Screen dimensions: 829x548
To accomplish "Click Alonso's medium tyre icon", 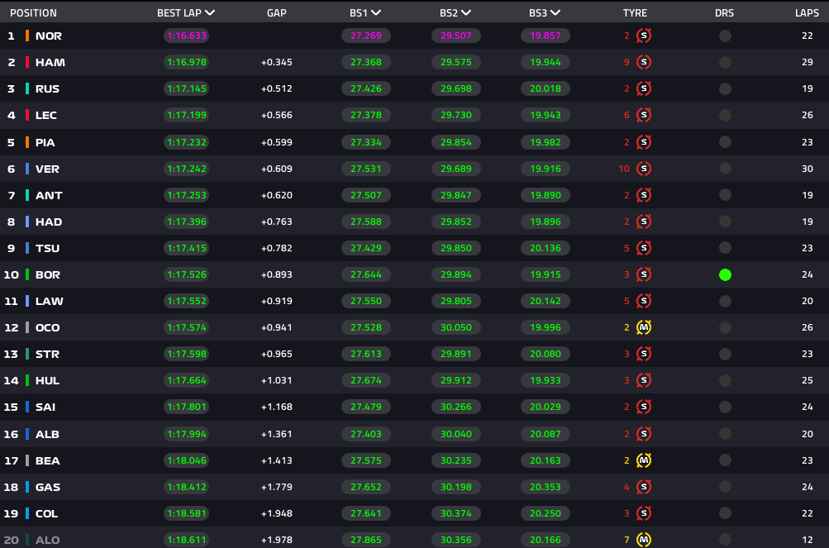I will (x=644, y=540).
